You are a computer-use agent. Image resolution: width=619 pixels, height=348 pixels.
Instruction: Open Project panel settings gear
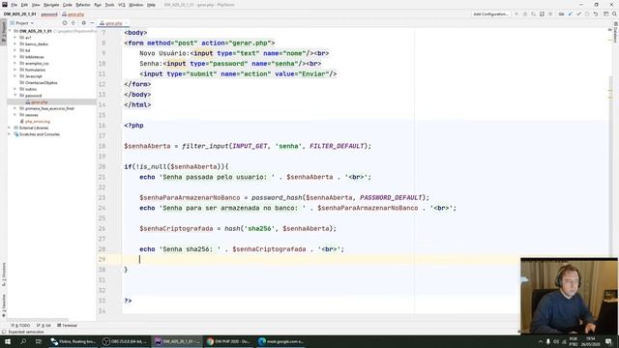84,23
